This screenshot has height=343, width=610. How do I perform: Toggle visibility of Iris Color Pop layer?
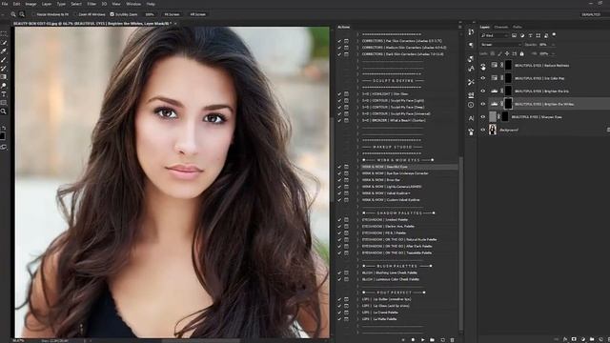coord(483,78)
